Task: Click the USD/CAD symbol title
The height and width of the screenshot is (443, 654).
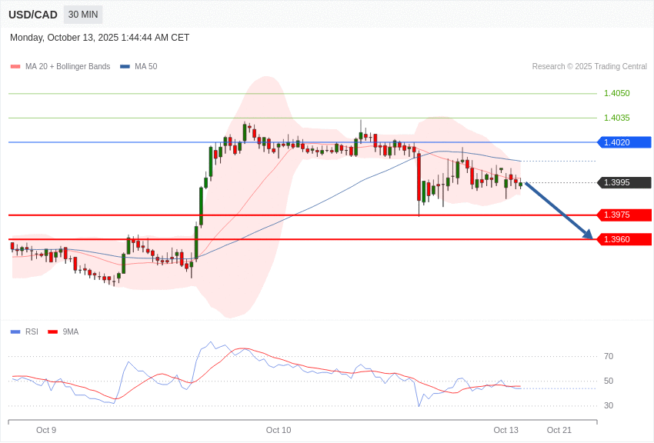Action: 33,15
